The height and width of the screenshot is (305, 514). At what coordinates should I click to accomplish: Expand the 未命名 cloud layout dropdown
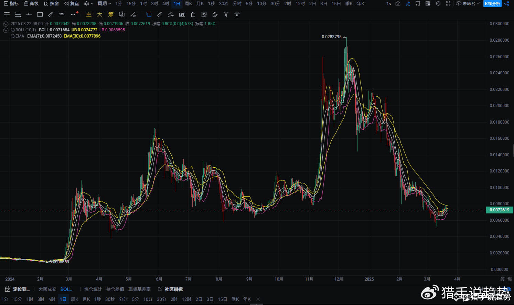tap(468, 3)
